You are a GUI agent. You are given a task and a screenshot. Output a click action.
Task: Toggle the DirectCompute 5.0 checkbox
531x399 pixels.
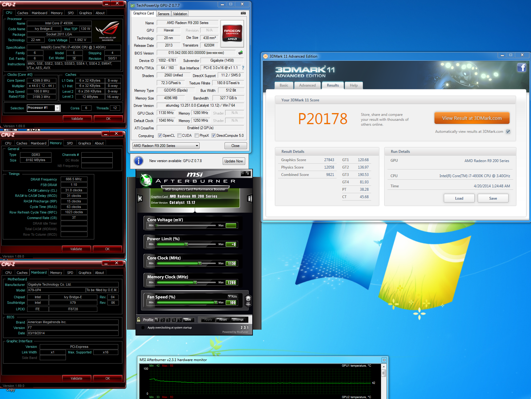tap(213, 136)
